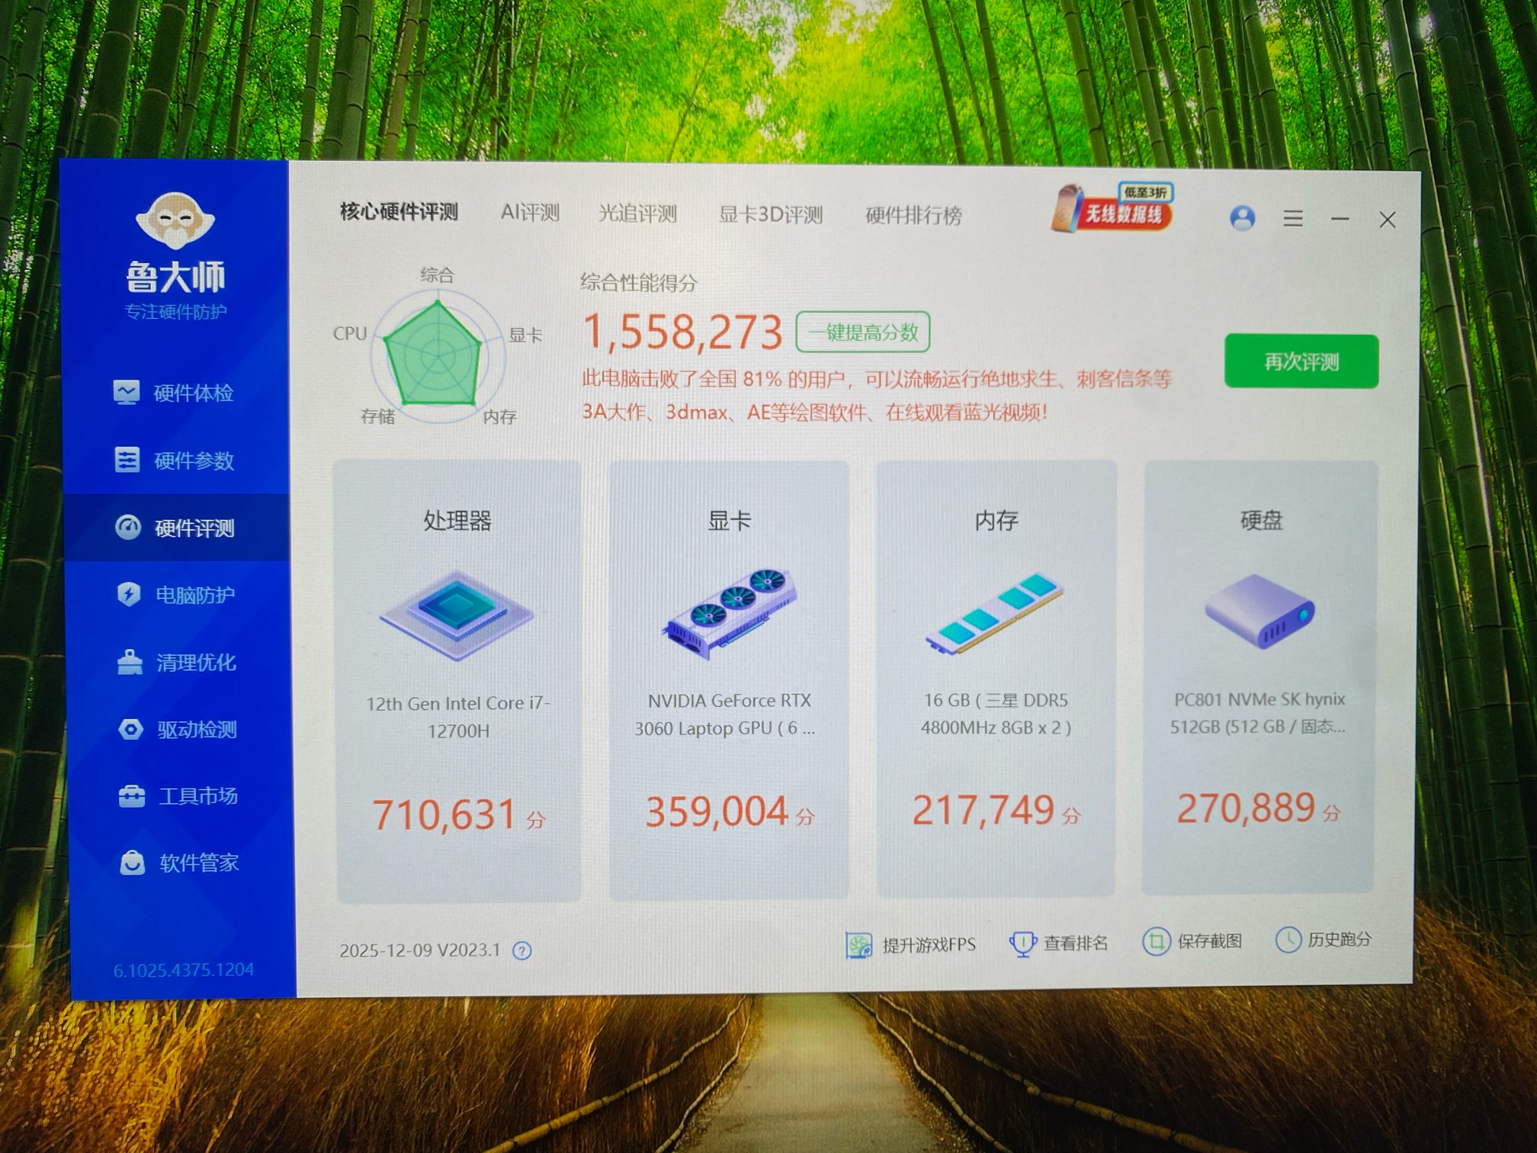Click the 处理器 CPU score card
1537x1153 pixels.
pos(457,680)
